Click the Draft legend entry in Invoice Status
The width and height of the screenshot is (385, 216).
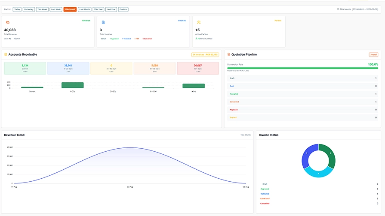(x=265, y=184)
